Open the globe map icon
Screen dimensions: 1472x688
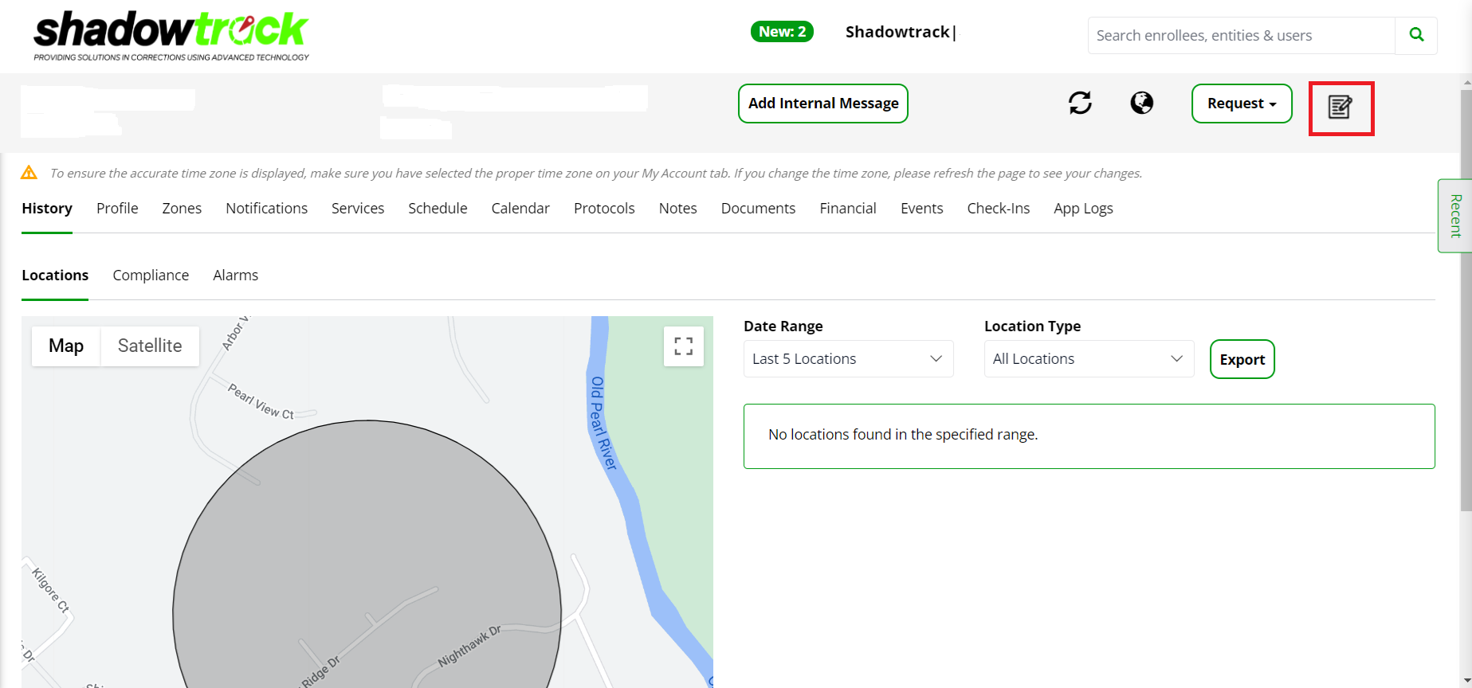(1141, 103)
